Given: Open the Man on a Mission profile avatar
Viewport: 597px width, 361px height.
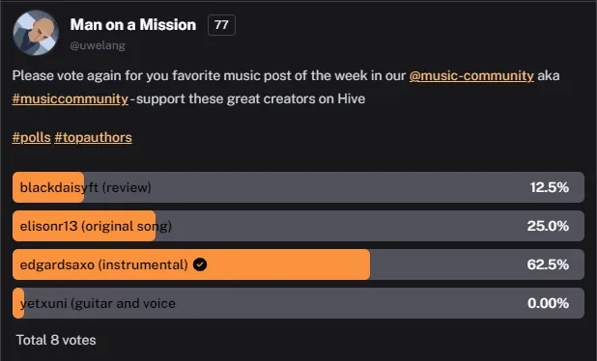Looking at the screenshot, I should (36, 33).
